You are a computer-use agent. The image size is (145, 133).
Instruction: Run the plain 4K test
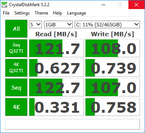16,107
